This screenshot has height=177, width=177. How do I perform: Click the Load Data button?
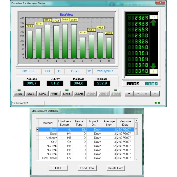point(87,168)
